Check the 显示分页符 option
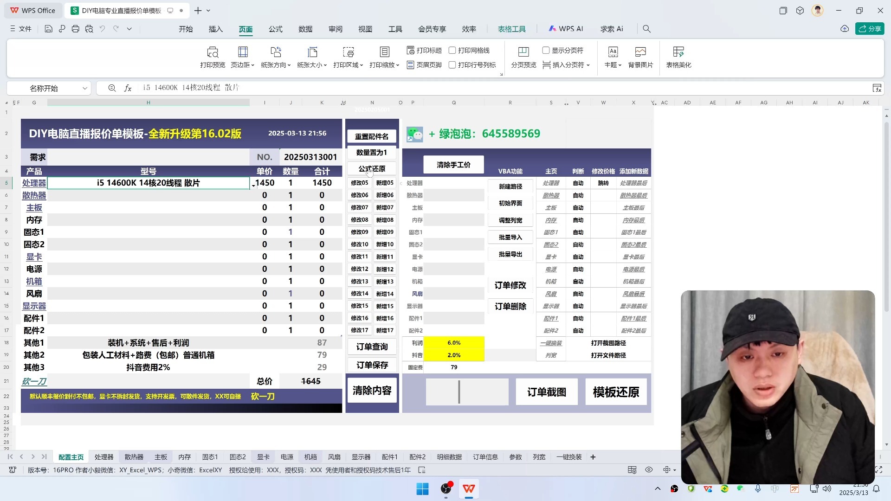The image size is (891, 501). point(546,50)
